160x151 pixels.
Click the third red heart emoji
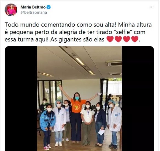click(x=127, y=39)
